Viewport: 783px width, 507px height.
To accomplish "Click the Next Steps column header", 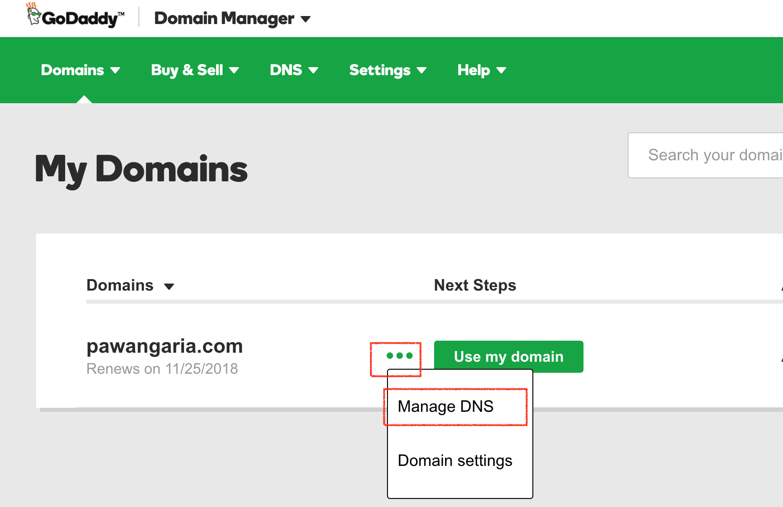I will tap(475, 285).
